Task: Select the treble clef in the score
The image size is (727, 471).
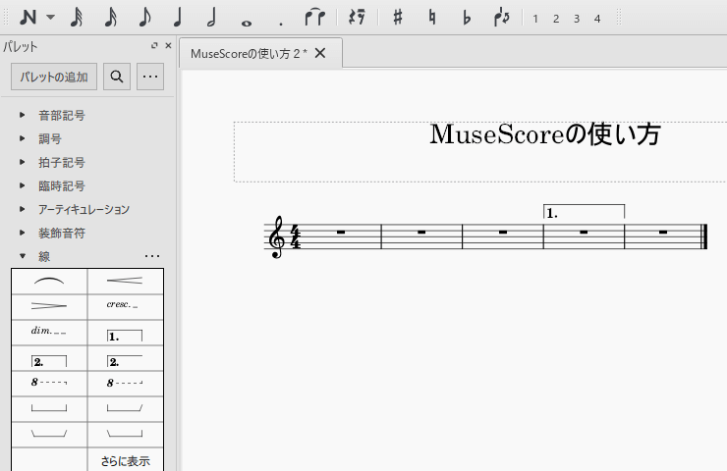Action: (277, 236)
